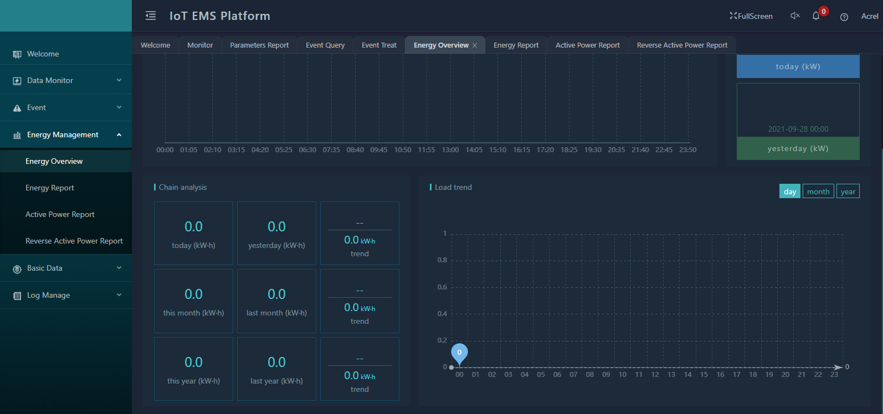
Task: Click the this year (kW·h) card
Action: (193, 369)
